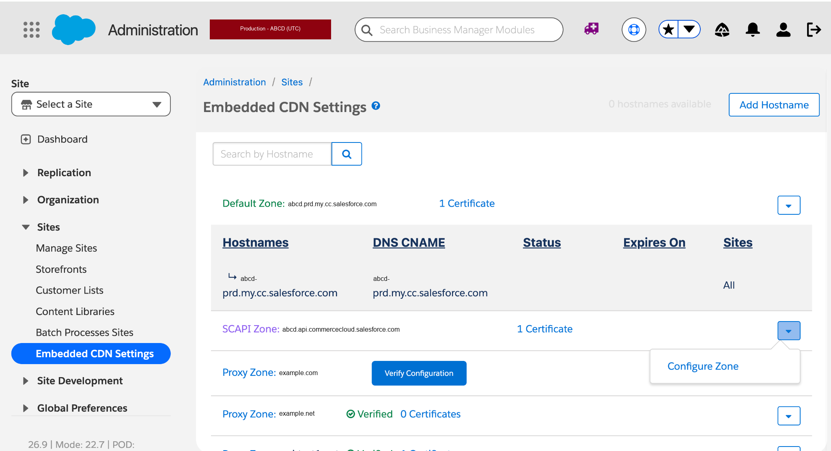831x451 pixels.
Task: Expand the Site Development section
Action: (x=25, y=381)
